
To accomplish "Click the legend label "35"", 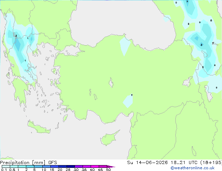I will pyautogui.click(x=84, y=170).
